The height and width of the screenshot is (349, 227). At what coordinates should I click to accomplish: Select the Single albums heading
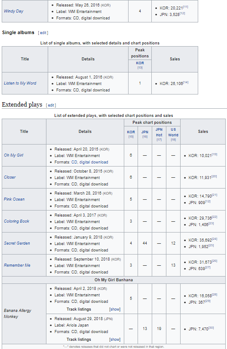coord(18,32)
